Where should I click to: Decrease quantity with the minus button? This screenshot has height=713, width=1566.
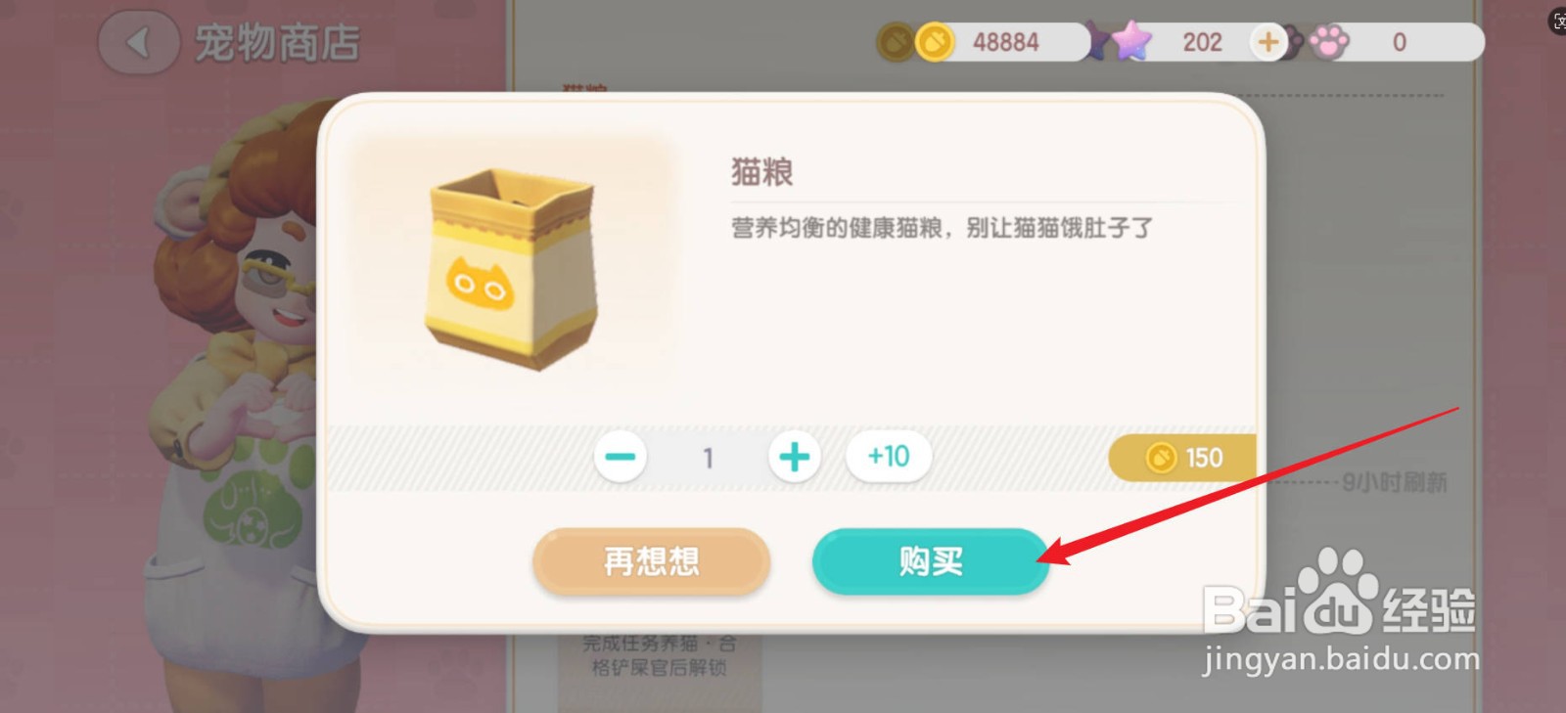pyautogui.click(x=621, y=457)
